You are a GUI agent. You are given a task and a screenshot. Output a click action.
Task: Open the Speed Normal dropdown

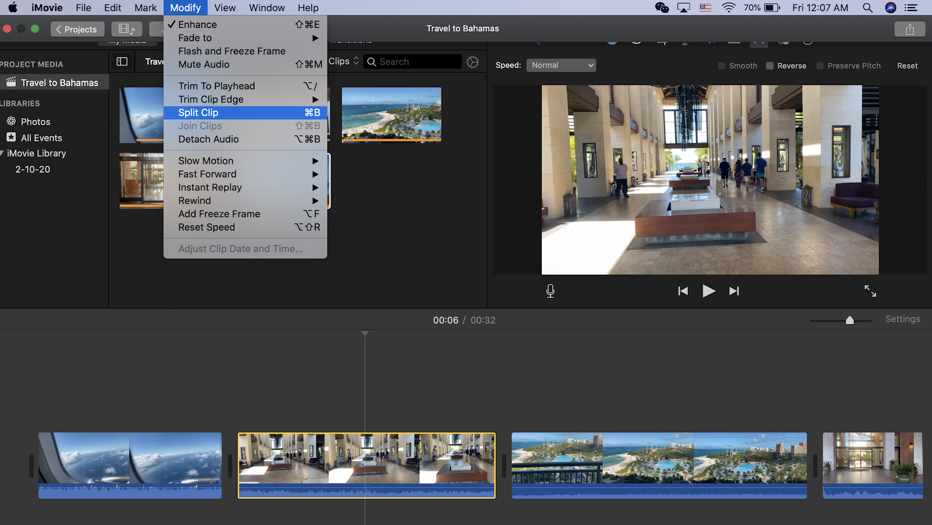click(x=561, y=65)
